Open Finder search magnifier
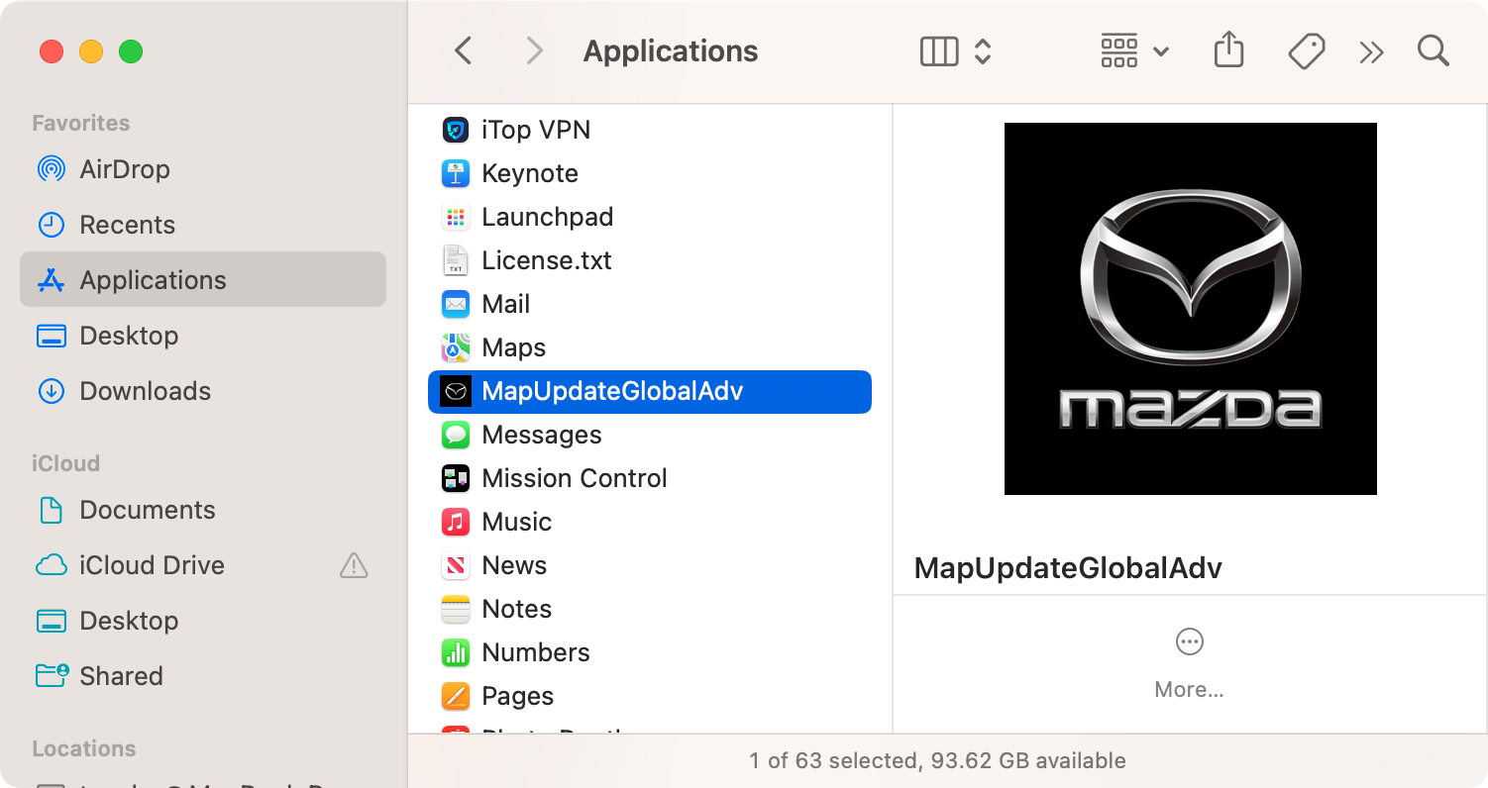 [x=1434, y=50]
